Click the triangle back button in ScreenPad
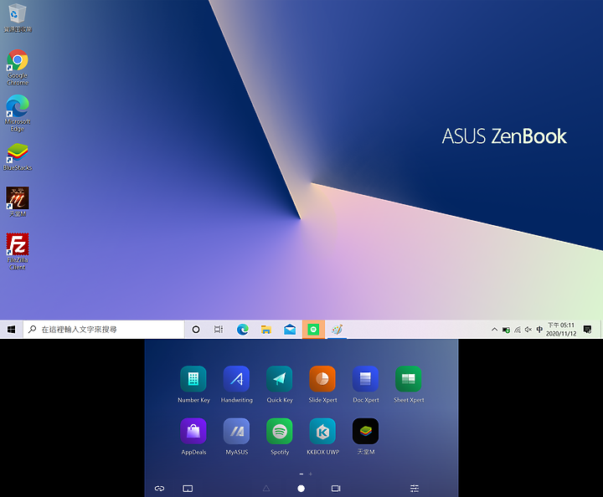Image resolution: width=603 pixels, height=497 pixels. pos(266,488)
